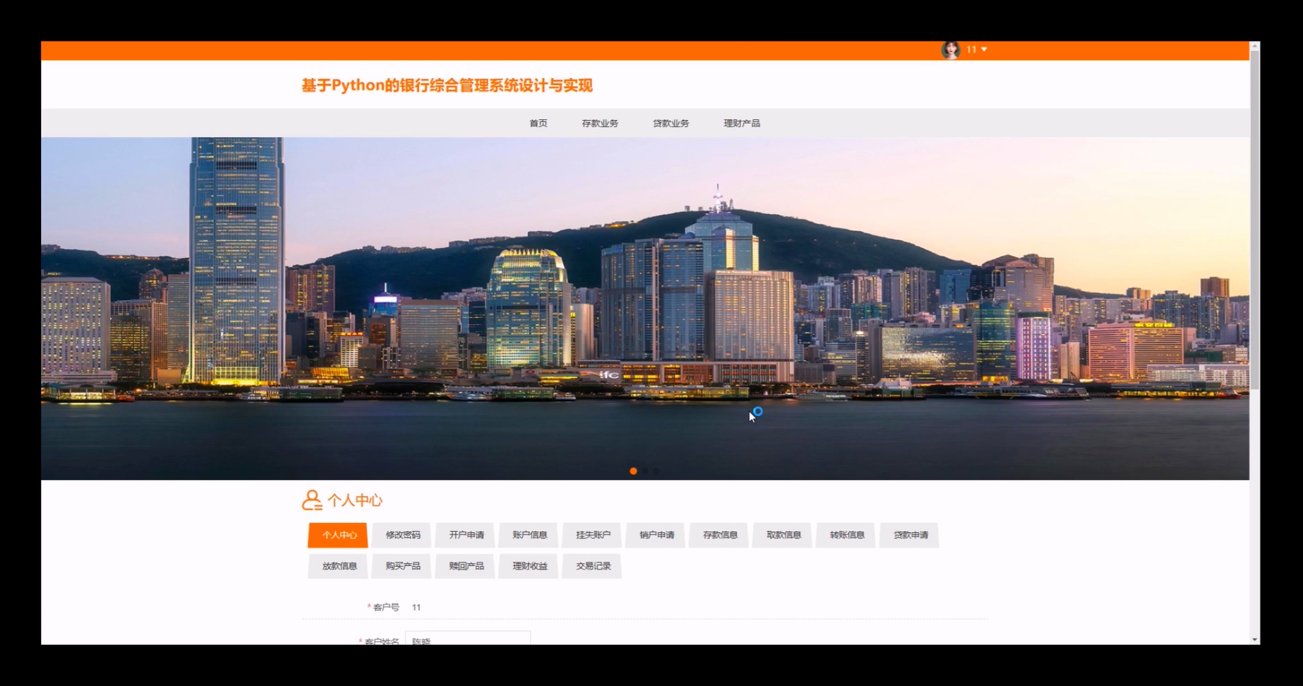
Task: Select the first carousel indicator dot
Action: (633, 471)
